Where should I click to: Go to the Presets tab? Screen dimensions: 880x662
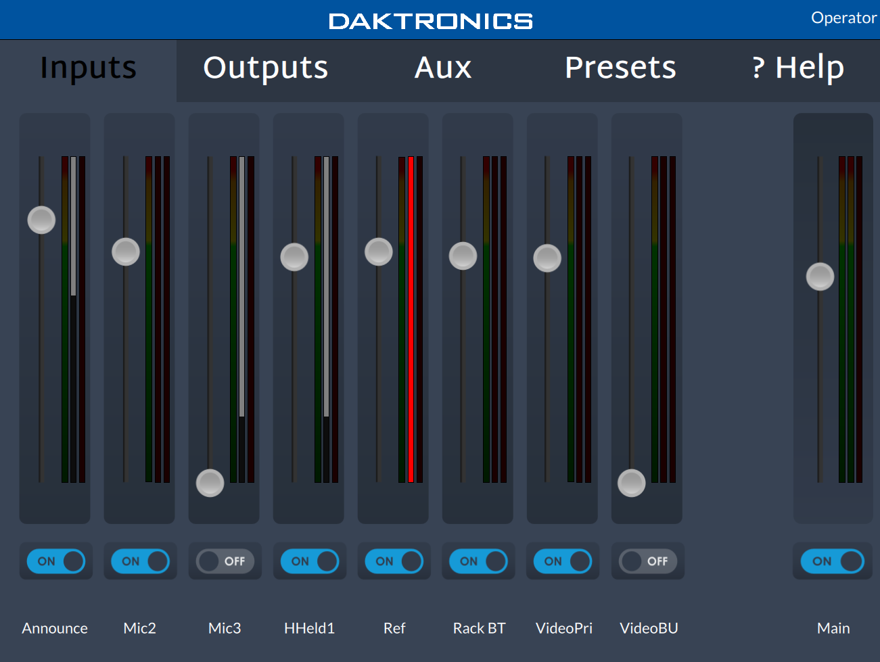click(620, 68)
